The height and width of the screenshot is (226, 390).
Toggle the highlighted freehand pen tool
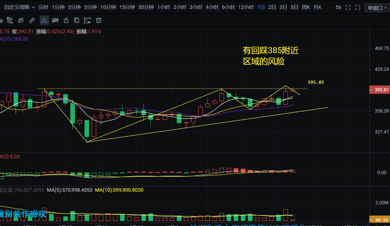pos(44,20)
